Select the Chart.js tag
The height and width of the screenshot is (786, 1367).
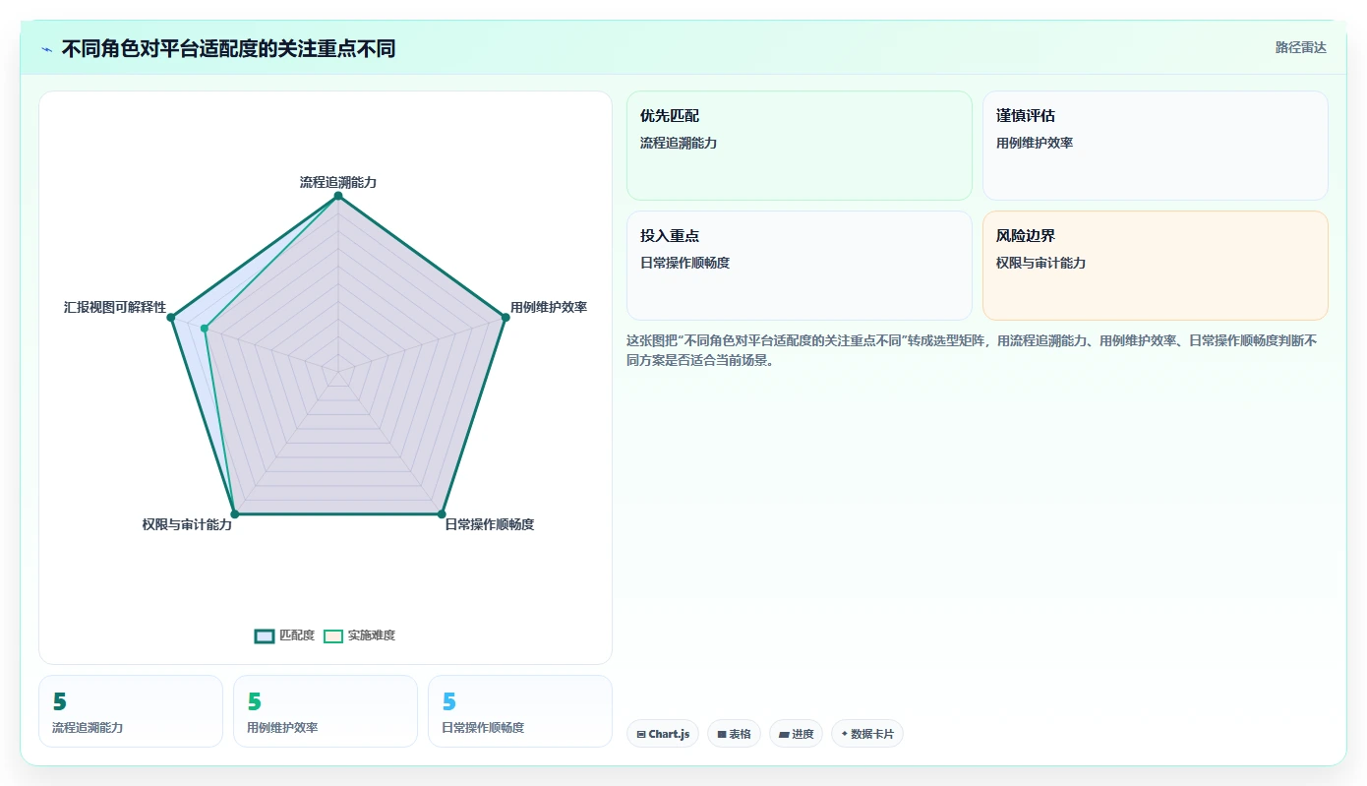point(663,734)
